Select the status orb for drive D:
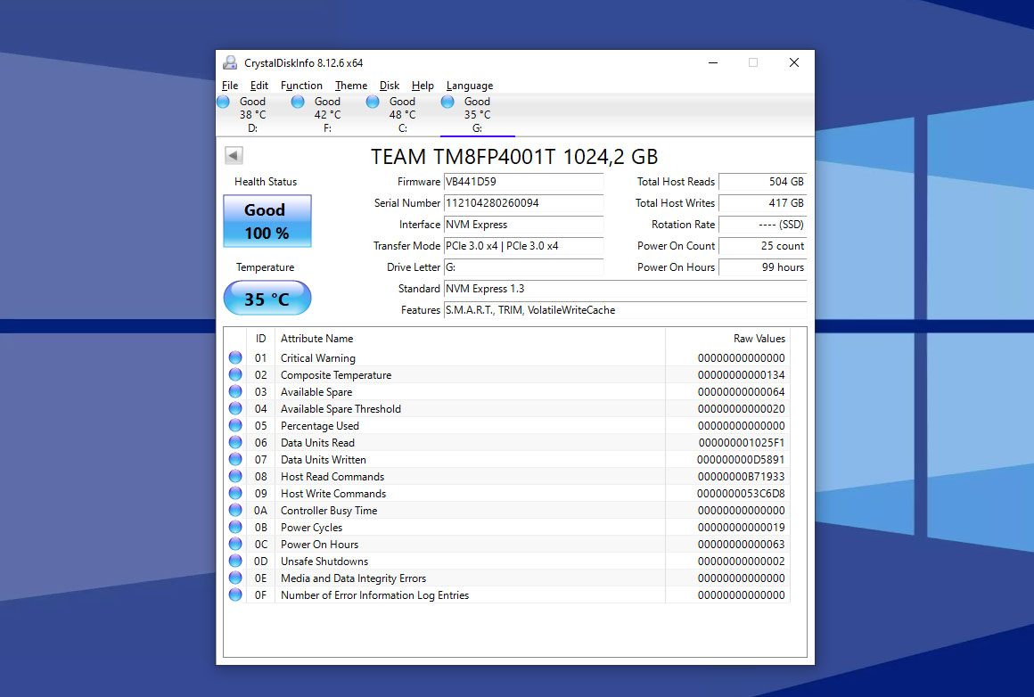 (x=223, y=102)
